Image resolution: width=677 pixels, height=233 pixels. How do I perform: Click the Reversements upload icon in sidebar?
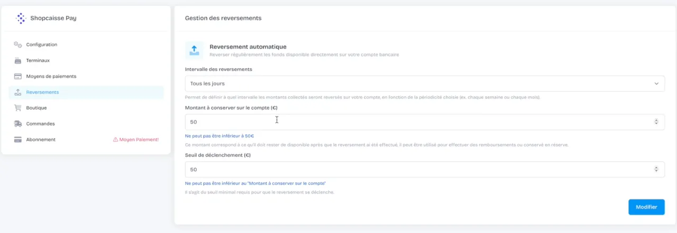click(x=17, y=92)
